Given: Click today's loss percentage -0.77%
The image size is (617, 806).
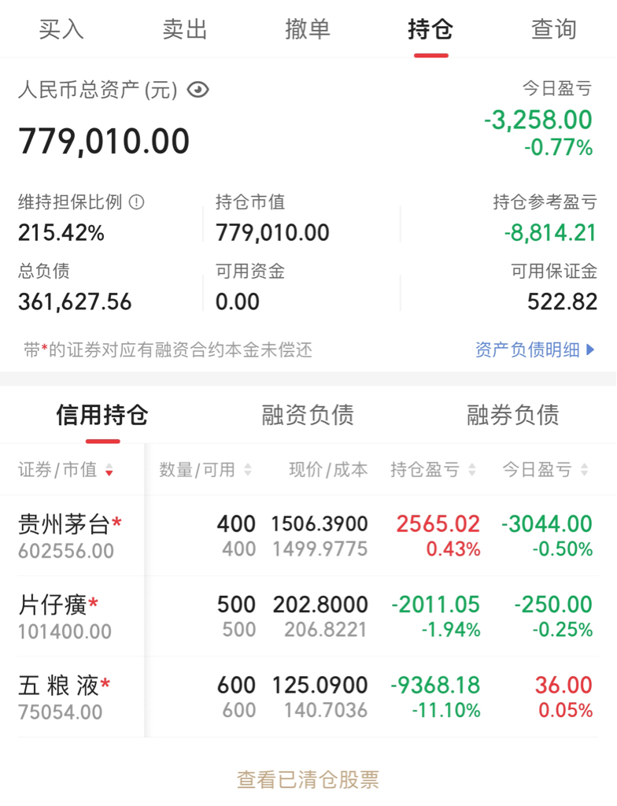Looking at the screenshot, I should coord(559,147).
